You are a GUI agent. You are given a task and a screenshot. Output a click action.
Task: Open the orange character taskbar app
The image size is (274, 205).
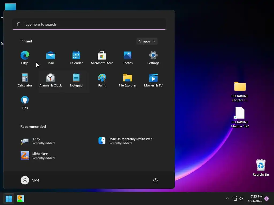point(20,199)
